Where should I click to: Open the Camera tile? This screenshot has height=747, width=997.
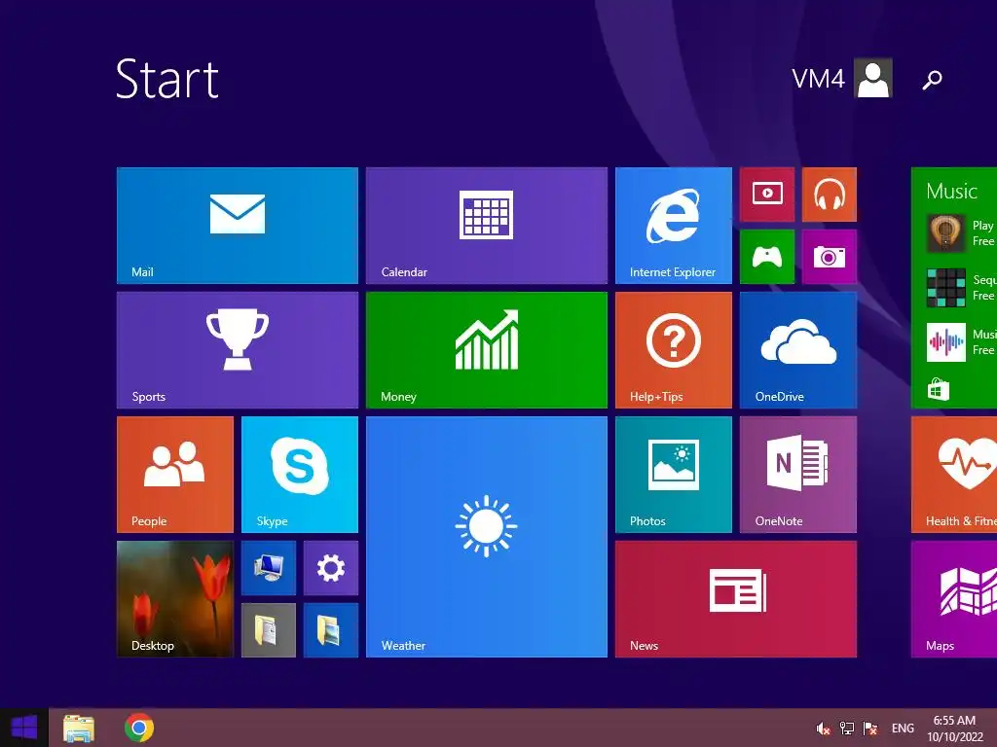tap(830, 257)
